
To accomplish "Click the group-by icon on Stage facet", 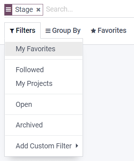I will [x=8, y=10].
